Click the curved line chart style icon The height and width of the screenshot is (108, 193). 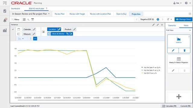click(30, 39)
